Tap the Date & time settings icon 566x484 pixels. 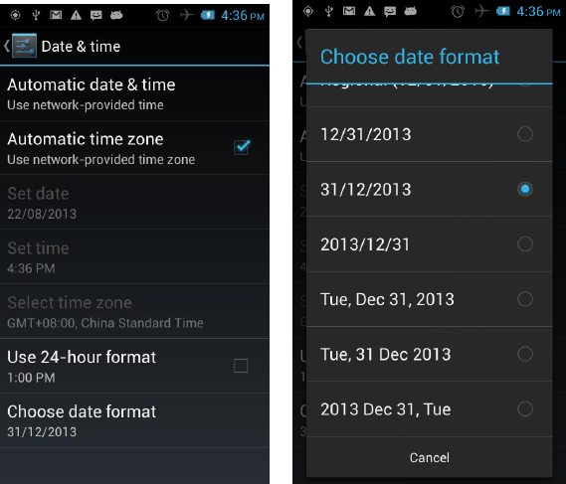(24, 46)
